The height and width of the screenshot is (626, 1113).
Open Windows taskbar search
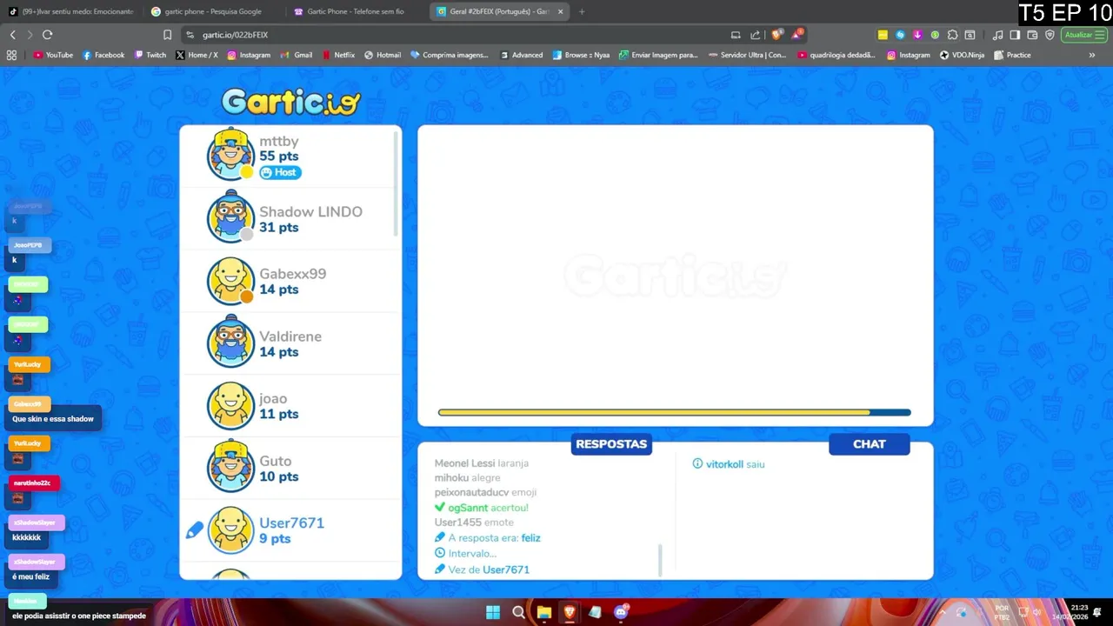coord(518,612)
